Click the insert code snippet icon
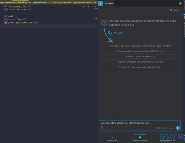Viewport: 185px width, 143px height. (102, 128)
